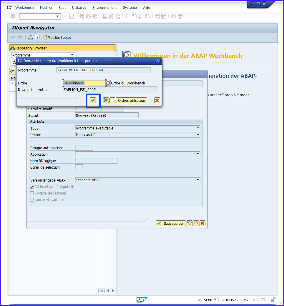Click the Ordre input field
284x306 pixels.
click(x=84, y=83)
